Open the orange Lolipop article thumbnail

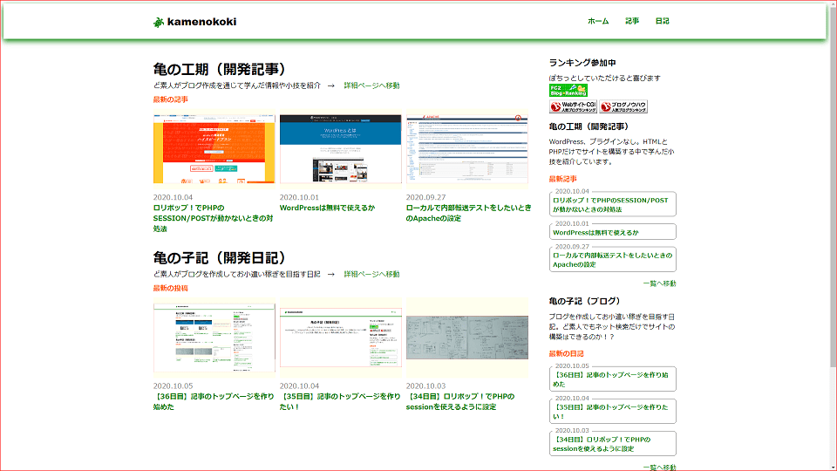point(214,149)
